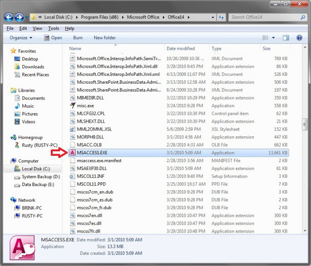
Task: Select Homegroup in the navigation pane
Action: point(30,138)
